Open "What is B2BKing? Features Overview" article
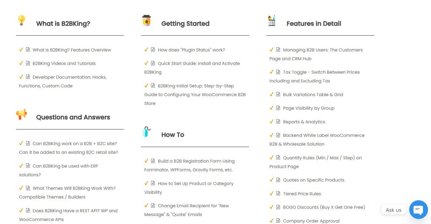 click(72, 50)
